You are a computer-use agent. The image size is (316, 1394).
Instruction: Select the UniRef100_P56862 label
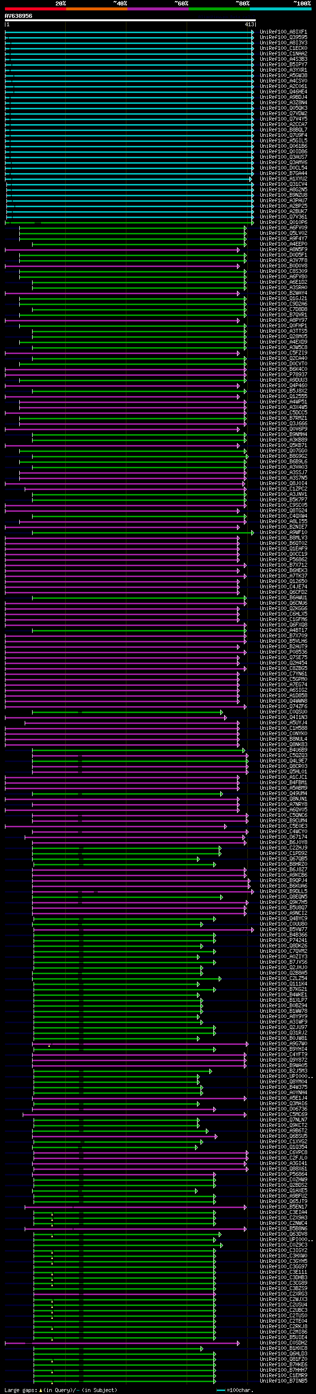[x=283, y=560]
